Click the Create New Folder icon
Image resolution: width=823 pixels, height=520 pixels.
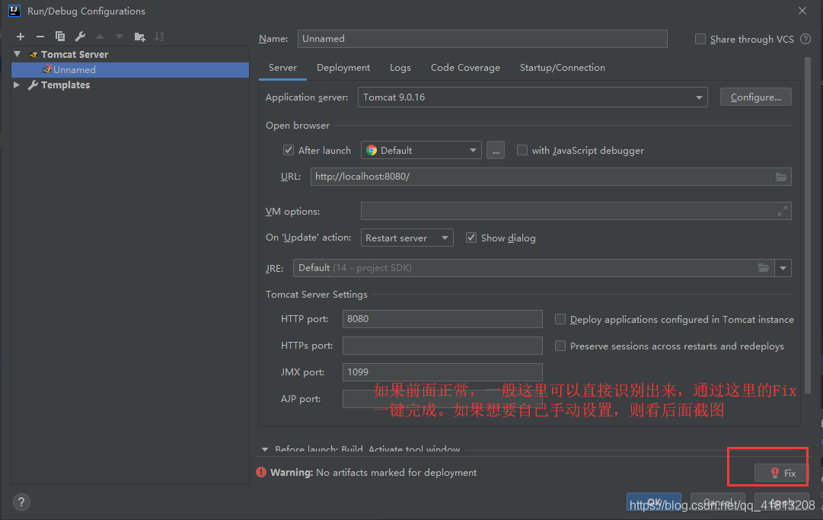pos(139,37)
